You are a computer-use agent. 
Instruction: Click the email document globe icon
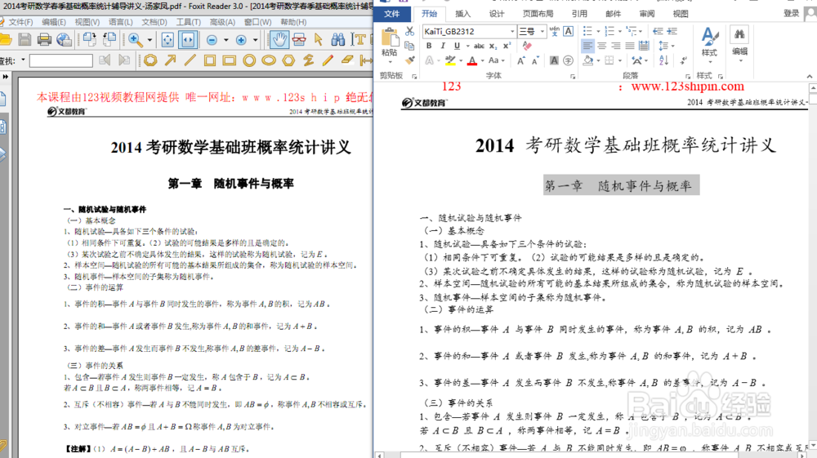pyautogui.click(x=64, y=39)
